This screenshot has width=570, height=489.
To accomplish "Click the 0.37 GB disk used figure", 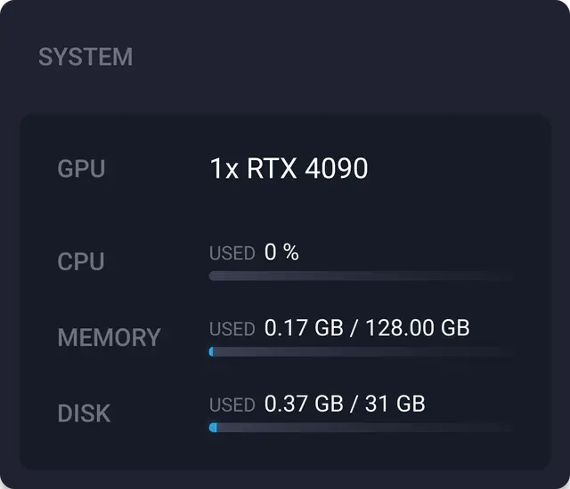I will click(303, 405).
